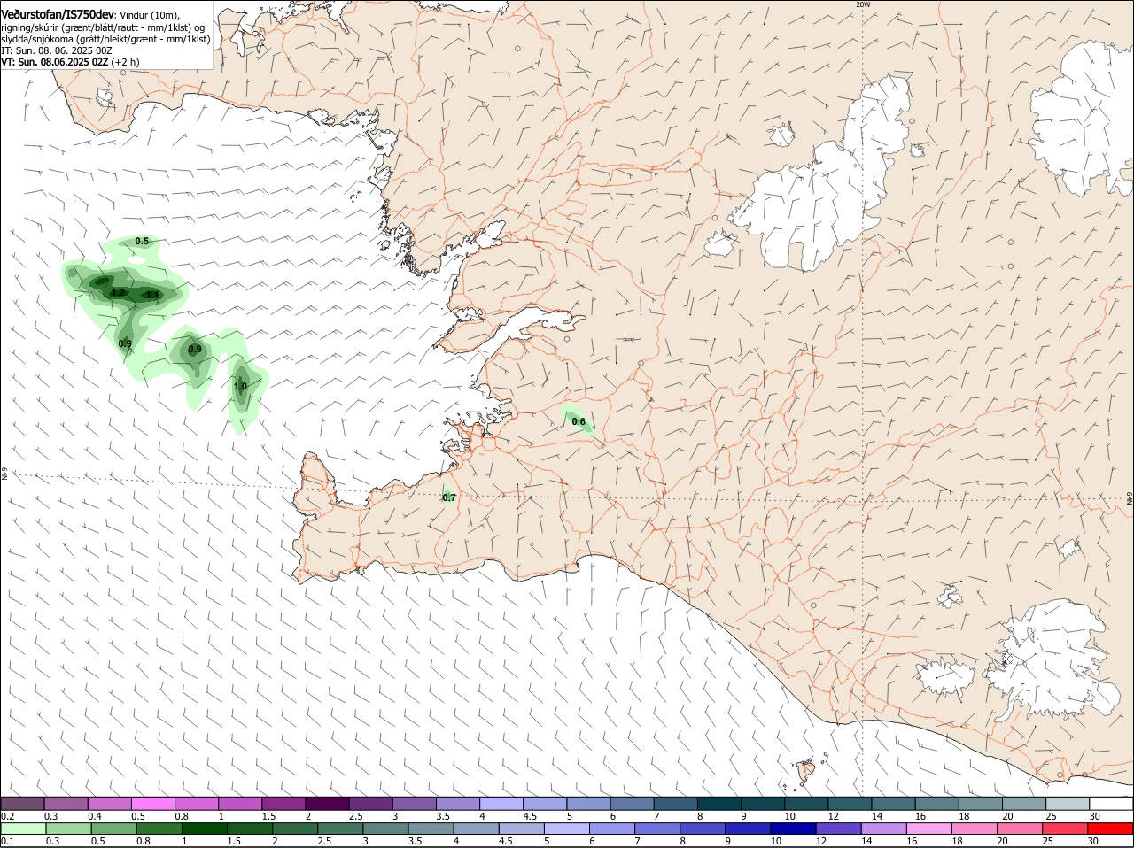This screenshot has height=848, width=1134.
Task: Click the 1.1 precipitation label
Action: pos(151,295)
